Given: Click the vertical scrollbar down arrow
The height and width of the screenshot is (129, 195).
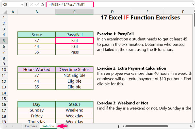Looking at the screenshot, I should pyautogui.click(x=194, y=122).
